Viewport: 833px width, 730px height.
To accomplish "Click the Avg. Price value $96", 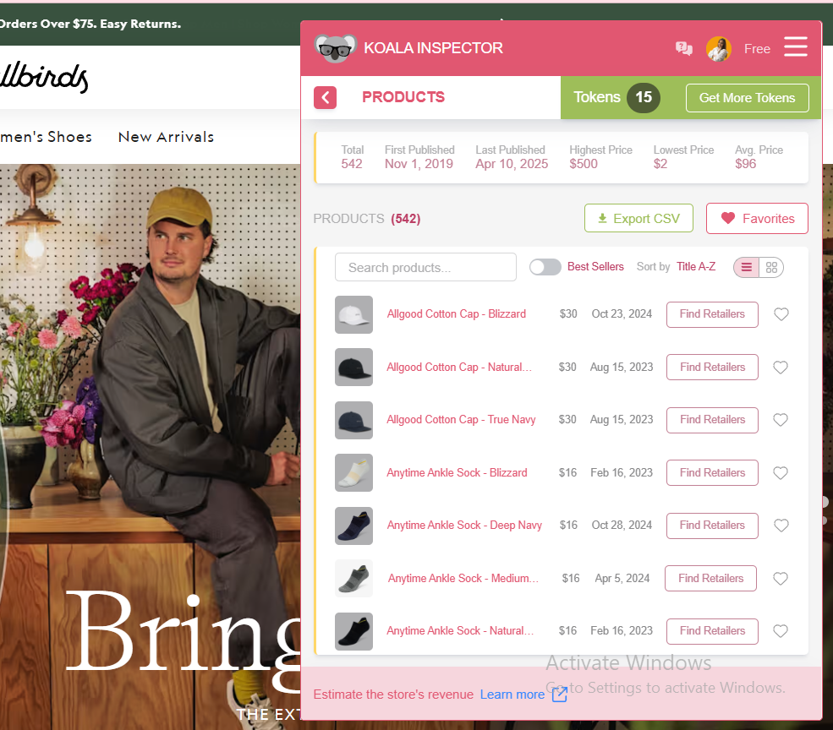I will click(745, 164).
